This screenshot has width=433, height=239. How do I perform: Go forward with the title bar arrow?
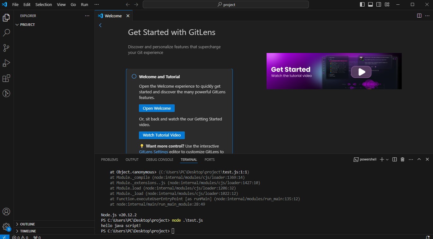click(136, 5)
